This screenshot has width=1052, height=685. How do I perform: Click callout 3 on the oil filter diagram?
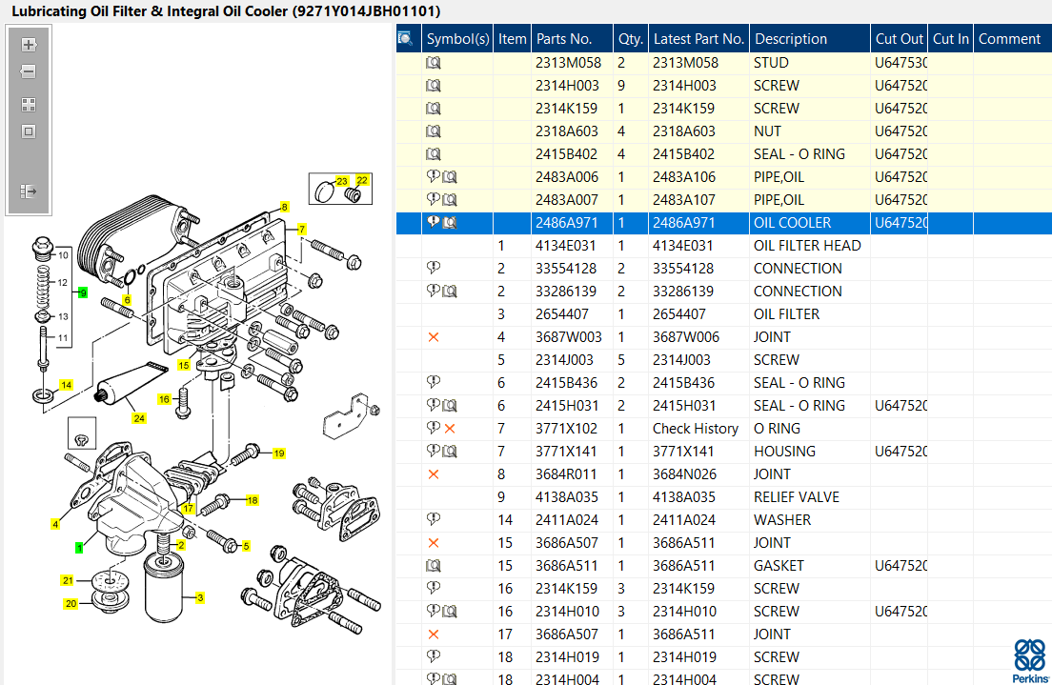coord(200,597)
